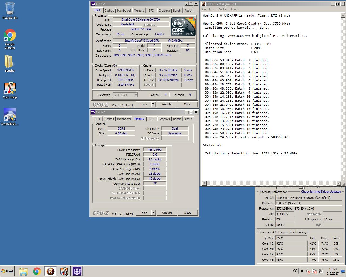Show hidden tray icons arrow
The height and width of the screenshot is (277, 346).
(302, 271)
